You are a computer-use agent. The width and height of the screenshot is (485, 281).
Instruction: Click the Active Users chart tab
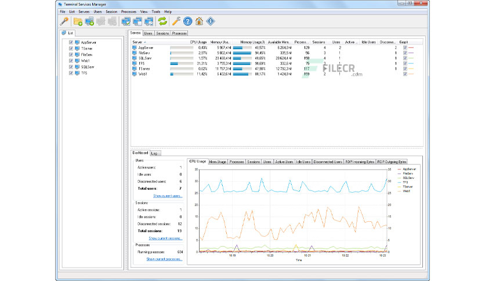point(284,162)
